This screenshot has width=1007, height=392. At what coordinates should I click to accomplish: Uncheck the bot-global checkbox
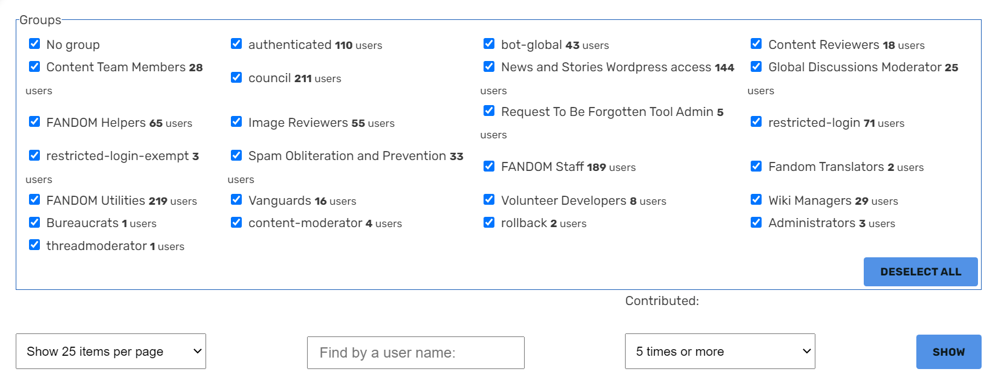489,44
